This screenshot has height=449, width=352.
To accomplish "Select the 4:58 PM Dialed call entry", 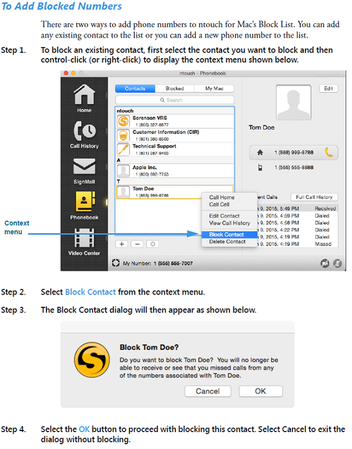I will [298, 223].
